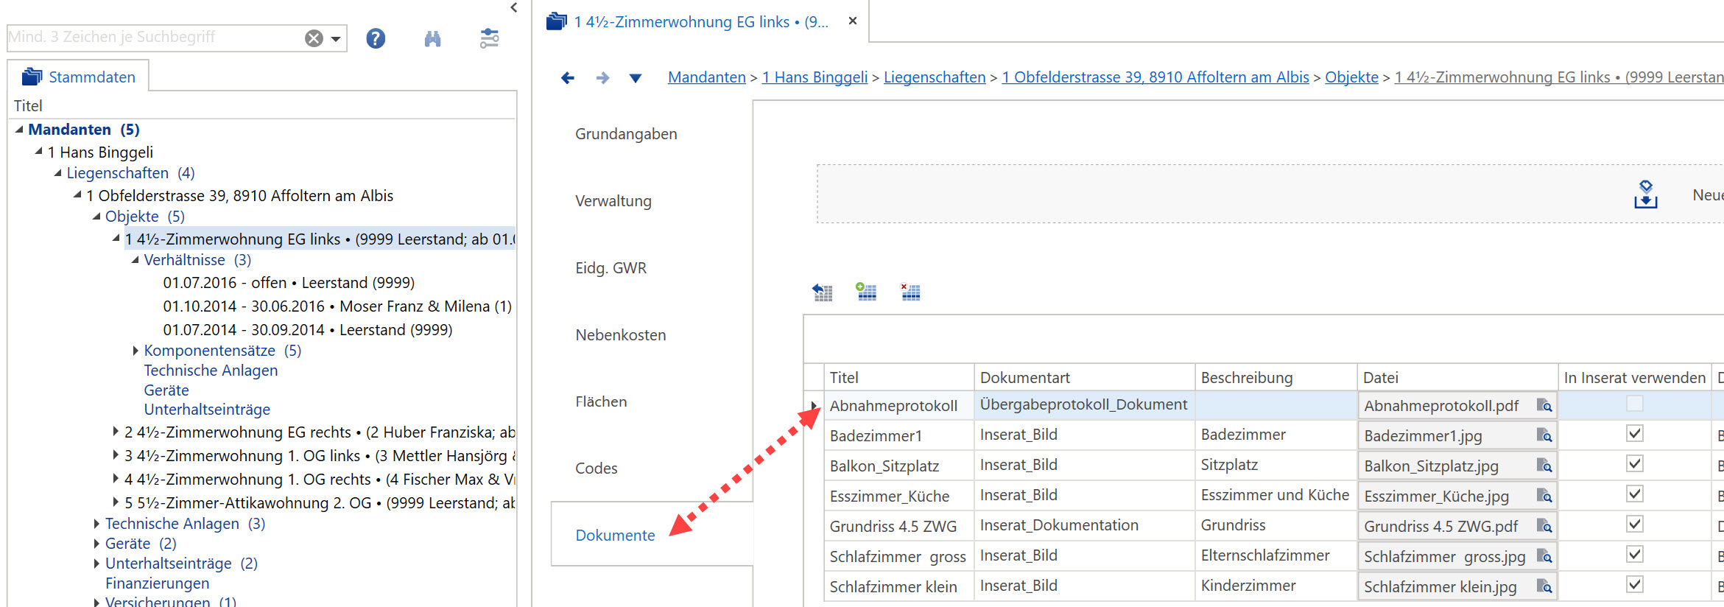This screenshot has height=607, width=1724.
Task: Expand the 2 4½-Zimmerwohnung EG rechts node
Action: click(x=116, y=432)
